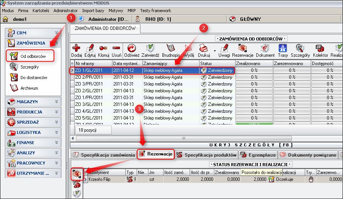The image size is (343, 199).
Task: Click the Zatwierdź approve icon
Action: [150, 48]
